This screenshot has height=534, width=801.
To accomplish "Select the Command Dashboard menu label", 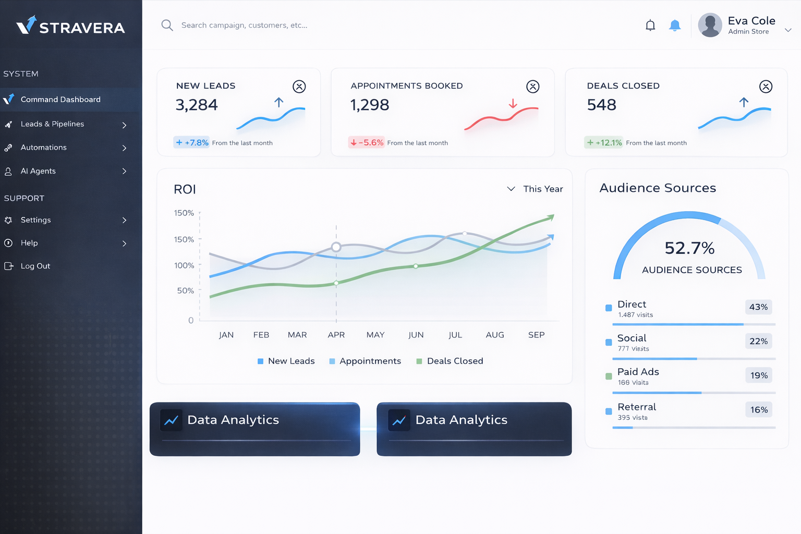I will (x=60, y=99).
